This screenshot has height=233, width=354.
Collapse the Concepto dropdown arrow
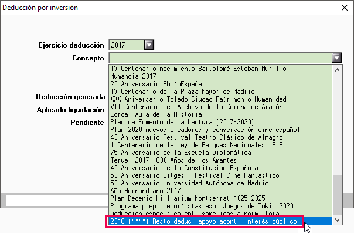[x=336, y=58]
